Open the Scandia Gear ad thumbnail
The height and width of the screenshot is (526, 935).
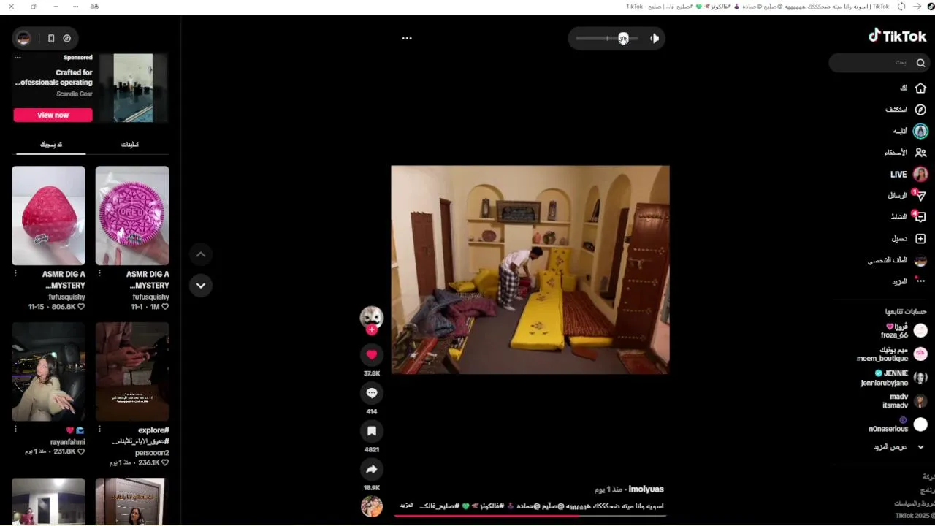point(133,88)
